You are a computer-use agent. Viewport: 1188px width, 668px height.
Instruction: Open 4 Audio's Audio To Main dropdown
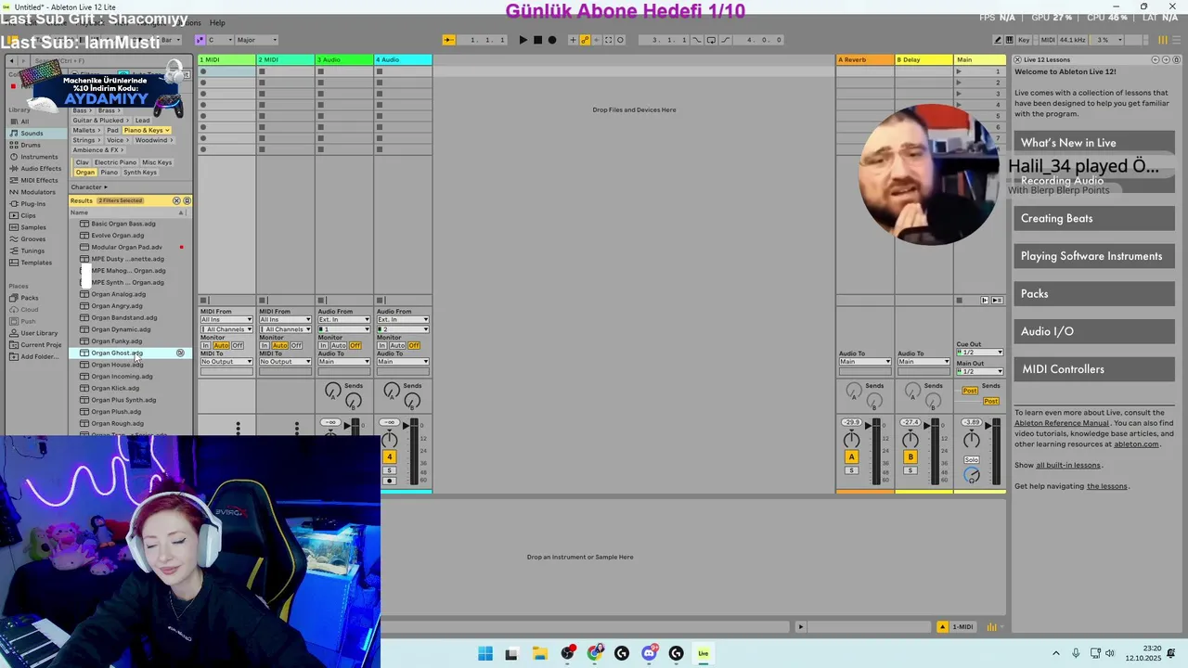coord(403,362)
